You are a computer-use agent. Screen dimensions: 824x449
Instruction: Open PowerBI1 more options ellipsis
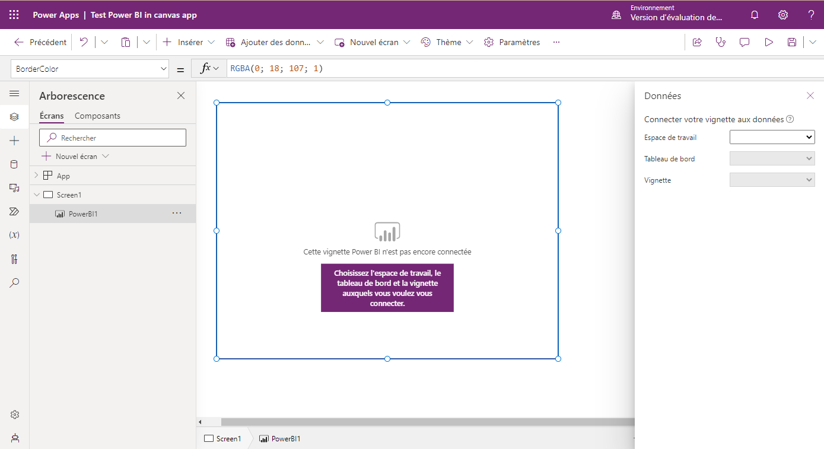177,214
